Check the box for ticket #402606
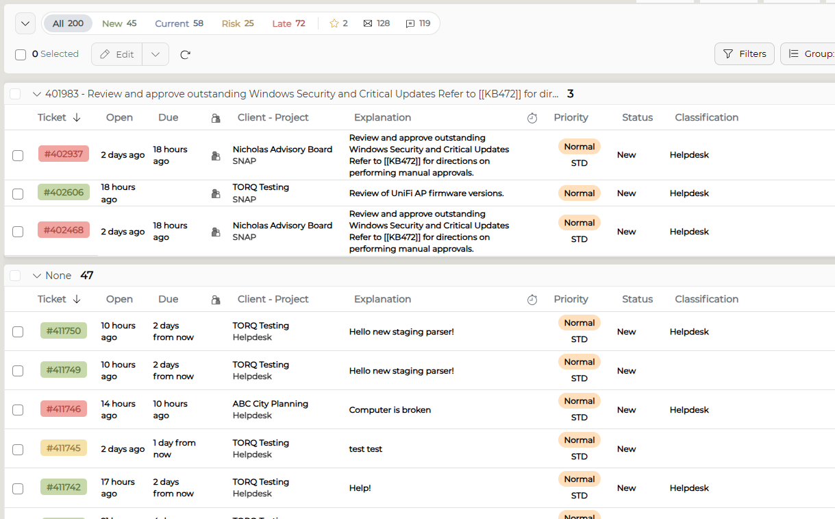 tap(18, 194)
